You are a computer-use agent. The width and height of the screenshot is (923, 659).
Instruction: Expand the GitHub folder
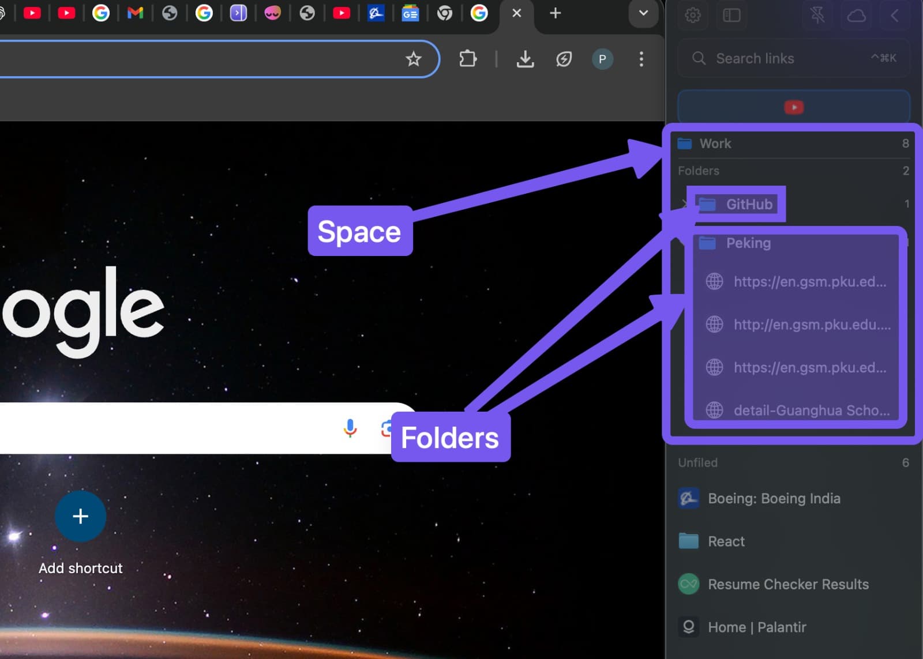point(684,204)
